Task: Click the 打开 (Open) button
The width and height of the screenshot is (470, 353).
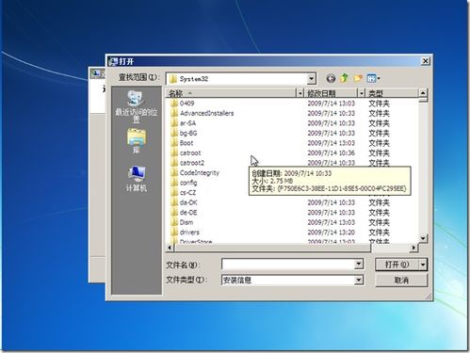Action: [397, 265]
